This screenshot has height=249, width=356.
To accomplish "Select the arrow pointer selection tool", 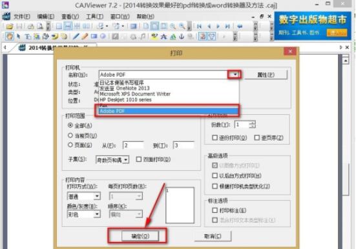I will click(19, 36).
